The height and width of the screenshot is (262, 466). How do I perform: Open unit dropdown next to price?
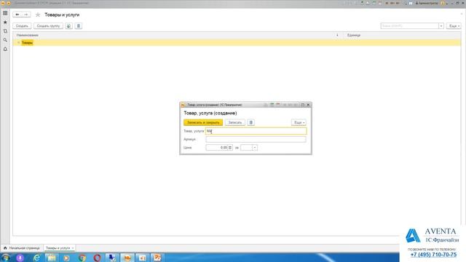255,148
